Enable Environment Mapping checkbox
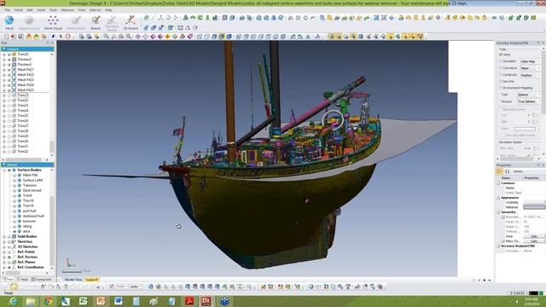 501,88
